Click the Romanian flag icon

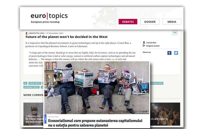[26, 33]
